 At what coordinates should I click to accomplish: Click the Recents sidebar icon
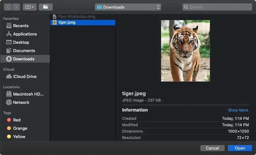tap(9, 26)
